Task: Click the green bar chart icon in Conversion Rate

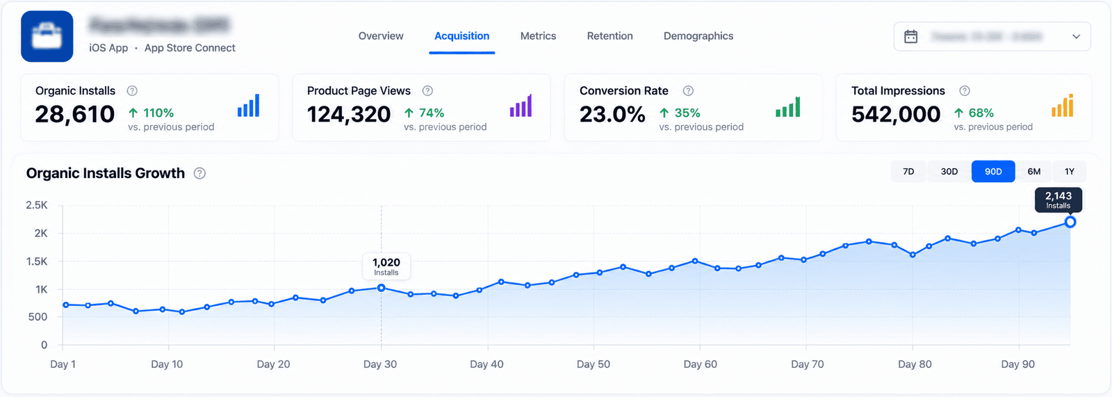Action: tap(787, 106)
